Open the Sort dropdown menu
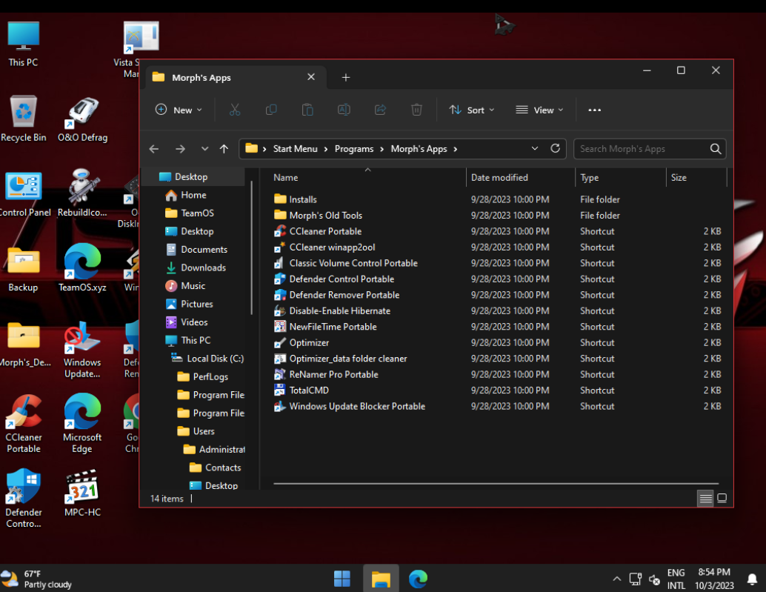Image resolution: width=766 pixels, height=592 pixels. (472, 110)
